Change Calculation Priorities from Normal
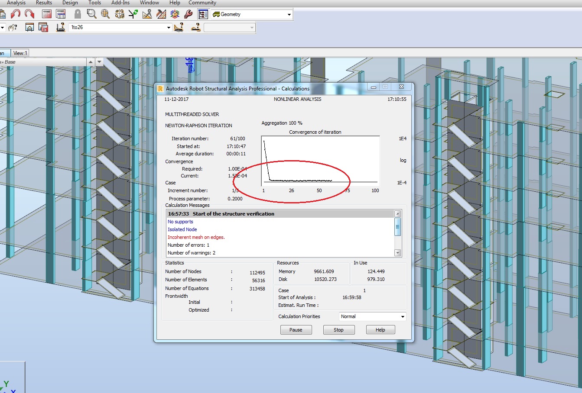 [403, 316]
